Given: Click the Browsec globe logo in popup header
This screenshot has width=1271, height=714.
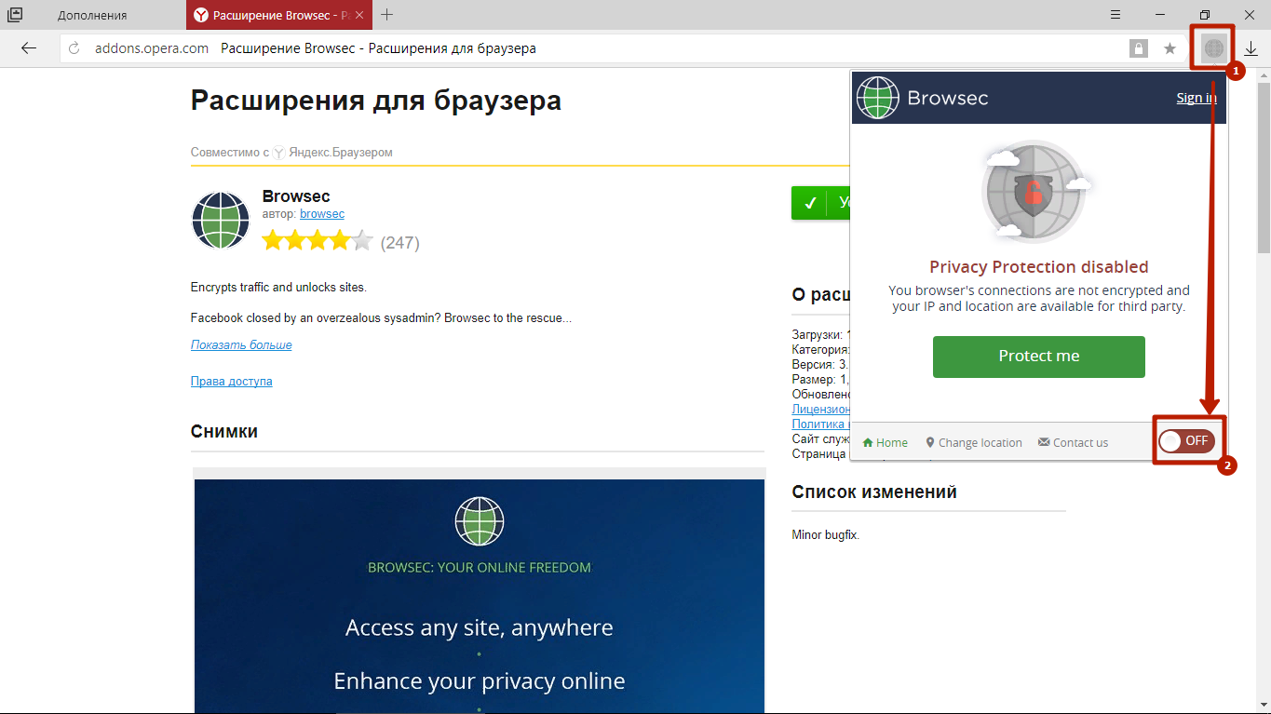Looking at the screenshot, I should (878, 98).
